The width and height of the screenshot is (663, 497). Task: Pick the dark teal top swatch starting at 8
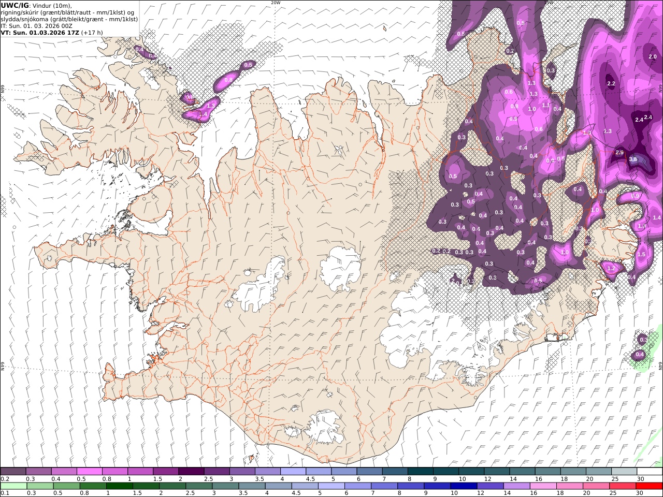[421, 472]
